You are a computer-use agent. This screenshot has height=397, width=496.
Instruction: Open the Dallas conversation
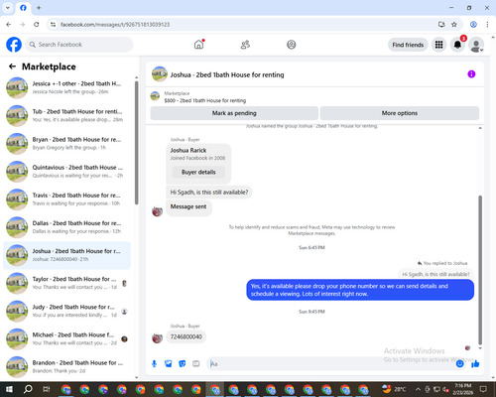coord(66,227)
